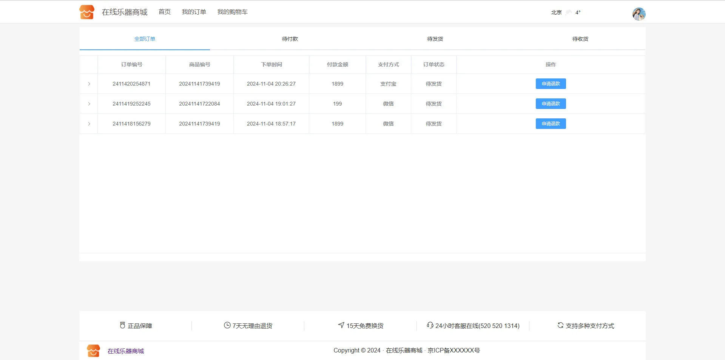Click the clock icon beside 7天无理由退货
This screenshot has height=360, width=725.
[x=227, y=325]
